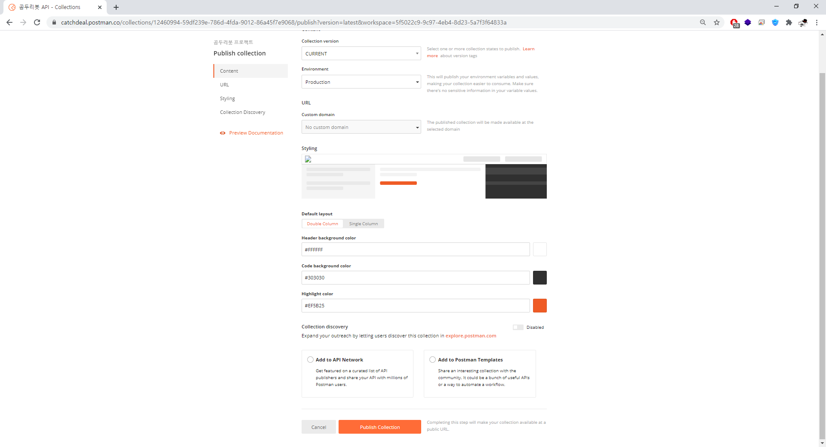Click the Publish Collection button
826x447 pixels.
point(380,427)
